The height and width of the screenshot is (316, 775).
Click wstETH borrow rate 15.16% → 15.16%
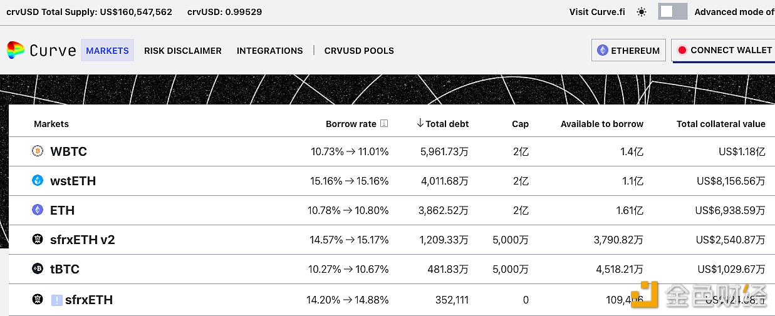click(x=350, y=181)
